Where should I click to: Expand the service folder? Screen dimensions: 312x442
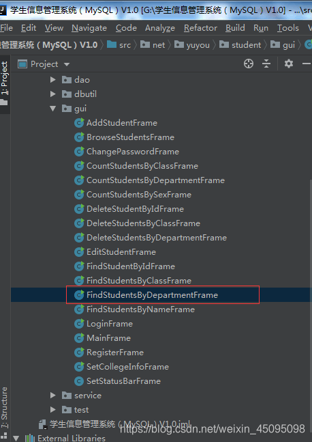52,396
